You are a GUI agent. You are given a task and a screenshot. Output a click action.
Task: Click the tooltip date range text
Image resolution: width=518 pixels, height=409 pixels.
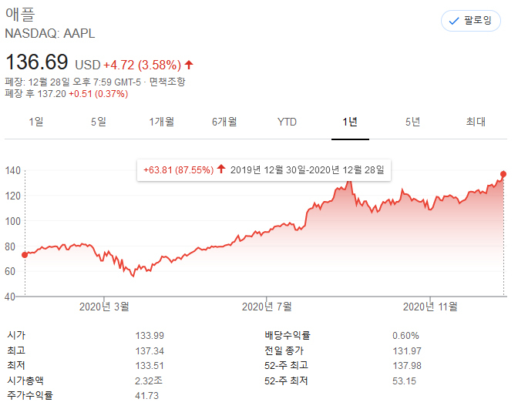[308, 170]
